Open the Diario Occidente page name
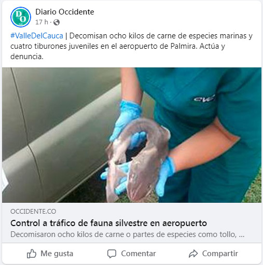 pyautogui.click(x=65, y=12)
